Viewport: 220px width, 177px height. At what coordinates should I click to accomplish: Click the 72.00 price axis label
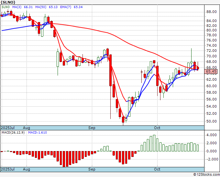point(212,51)
